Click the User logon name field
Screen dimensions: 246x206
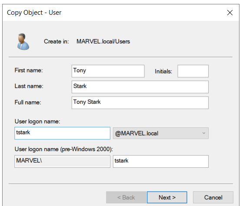(62, 133)
